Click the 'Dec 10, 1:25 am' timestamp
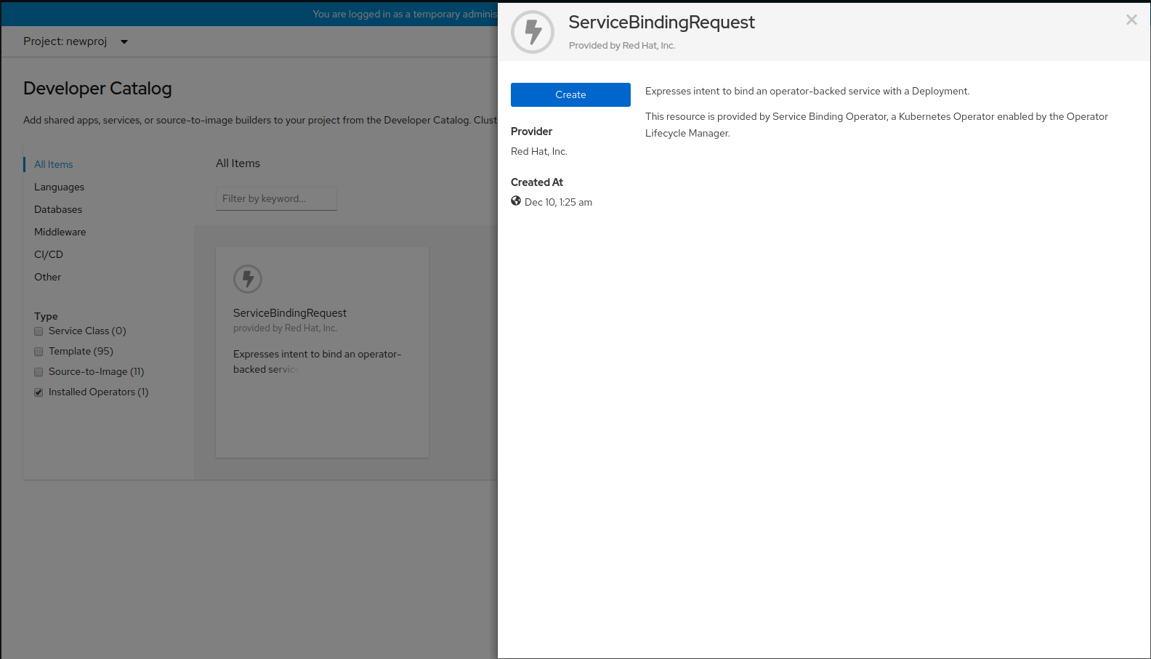1151x659 pixels. [558, 202]
